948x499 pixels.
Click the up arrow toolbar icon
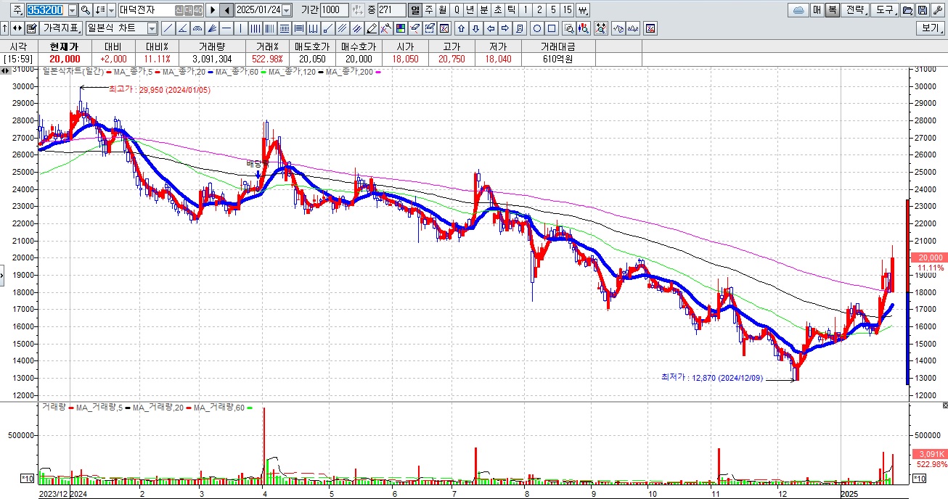click(x=5, y=28)
